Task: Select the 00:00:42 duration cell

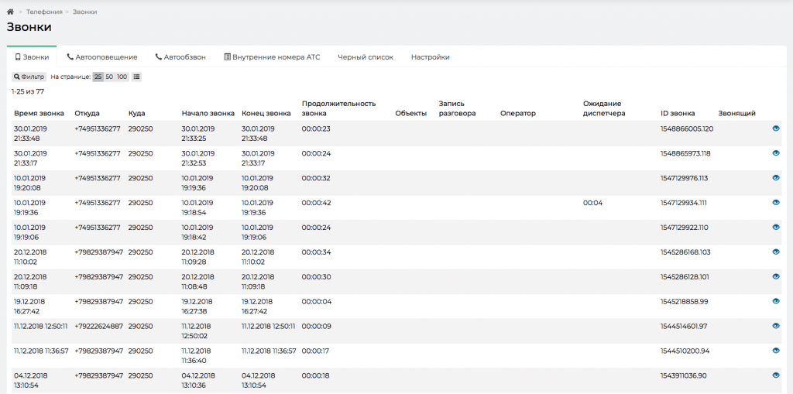Action: pos(316,203)
